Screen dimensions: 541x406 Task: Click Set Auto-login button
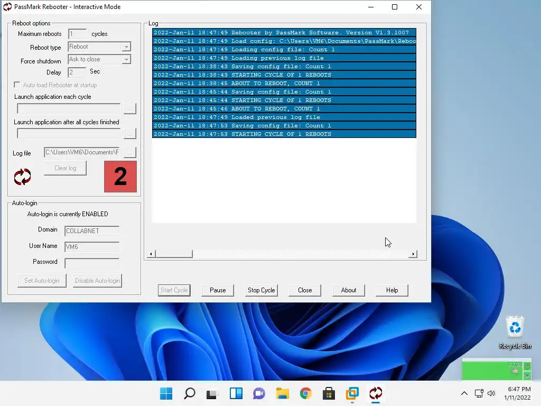[x=42, y=281]
